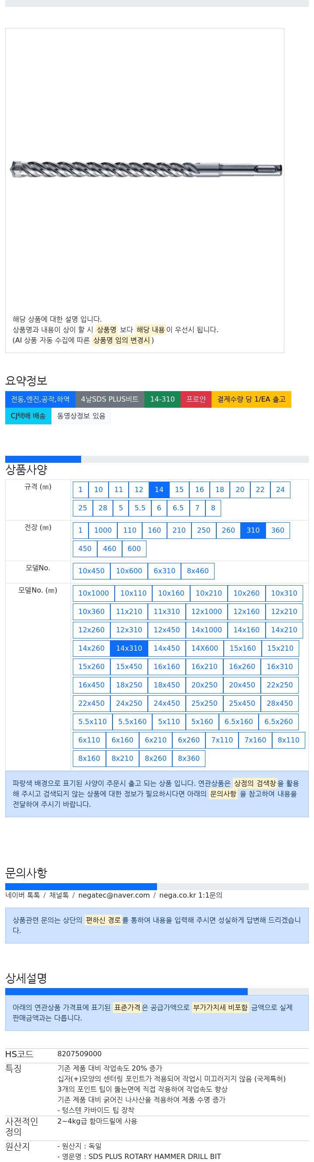Viewport: 314px width, 1162px height.
Task: Click the 동영상정보 있음 tag
Action: (81, 416)
